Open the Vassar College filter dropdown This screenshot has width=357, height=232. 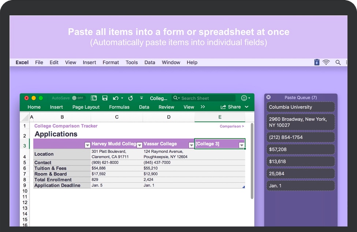pos(191,145)
